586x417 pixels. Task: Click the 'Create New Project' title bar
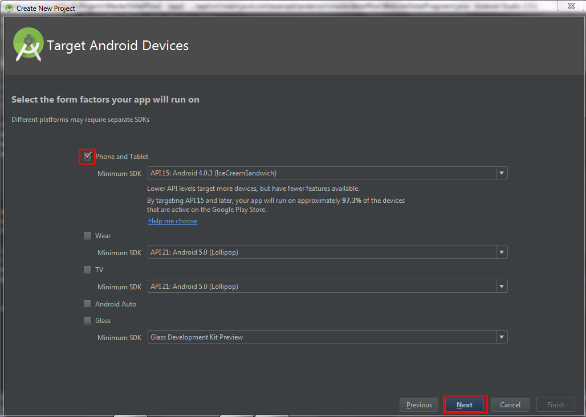(x=46, y=9)
